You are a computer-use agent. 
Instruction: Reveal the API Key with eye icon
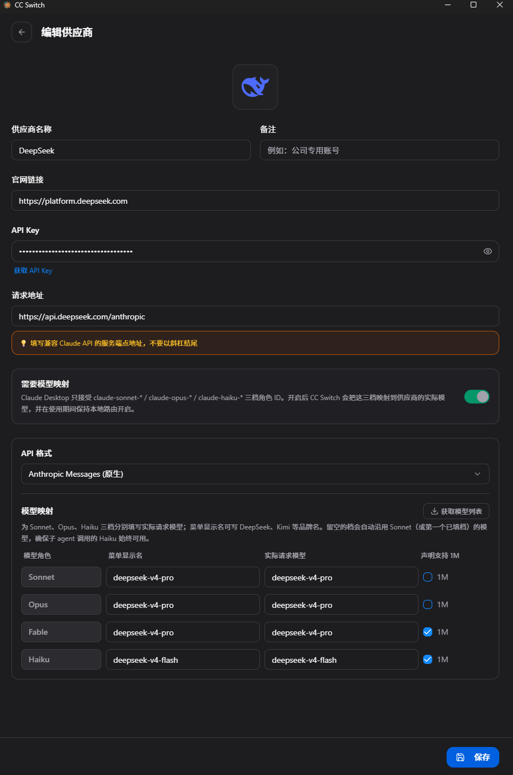pyautogui.click(x=488, y=251)
